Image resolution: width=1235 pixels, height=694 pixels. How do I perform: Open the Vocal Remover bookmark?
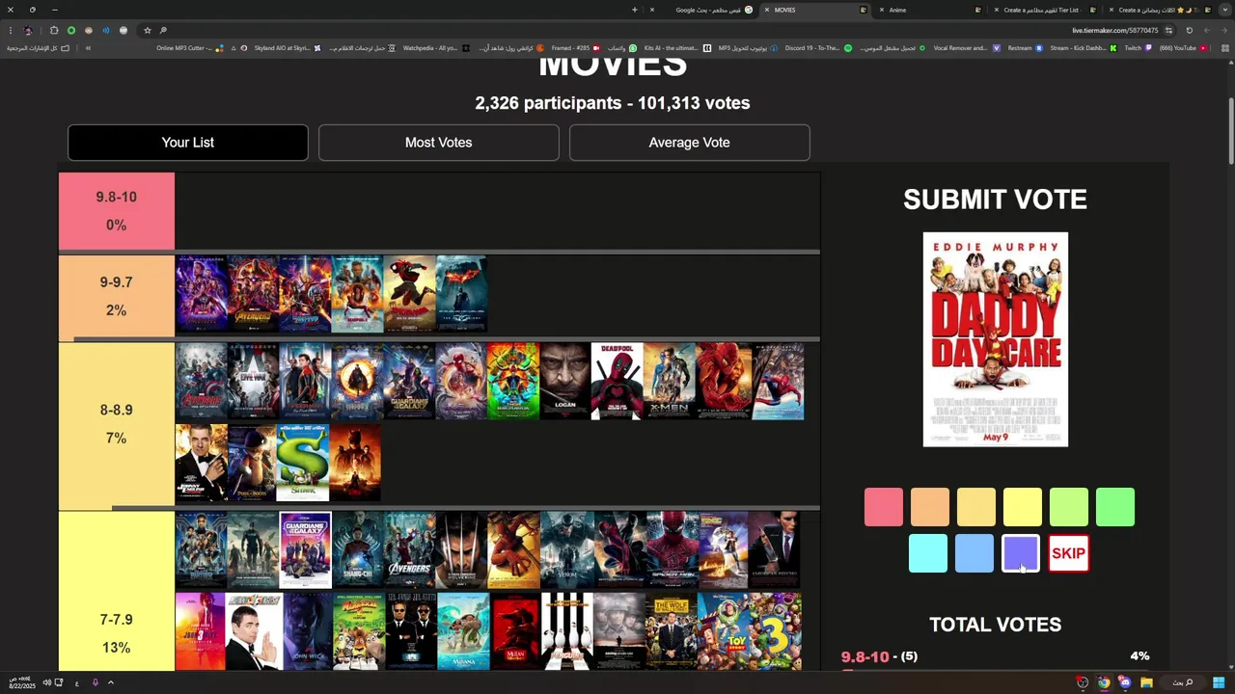coord(967,48)
